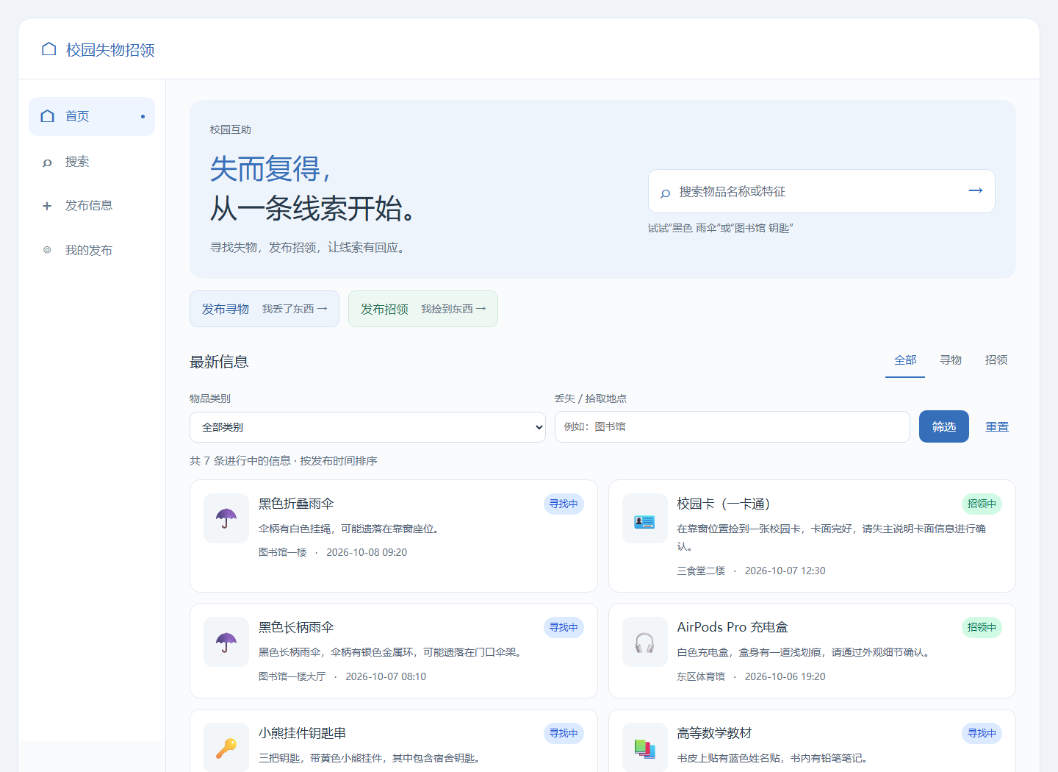This screenshot has width=1058, height=772.
Task: Click the 发布招领 button
Action: click(x=423, y=309)
